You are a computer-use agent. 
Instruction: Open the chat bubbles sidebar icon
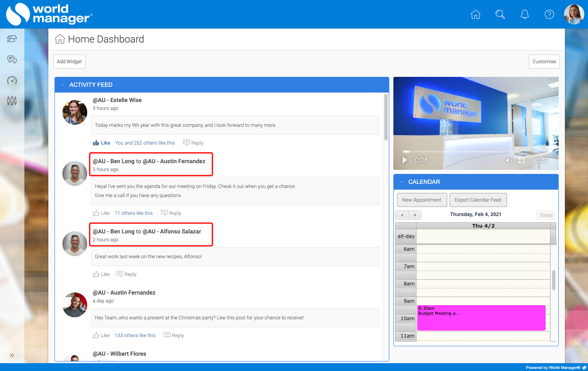12,59
